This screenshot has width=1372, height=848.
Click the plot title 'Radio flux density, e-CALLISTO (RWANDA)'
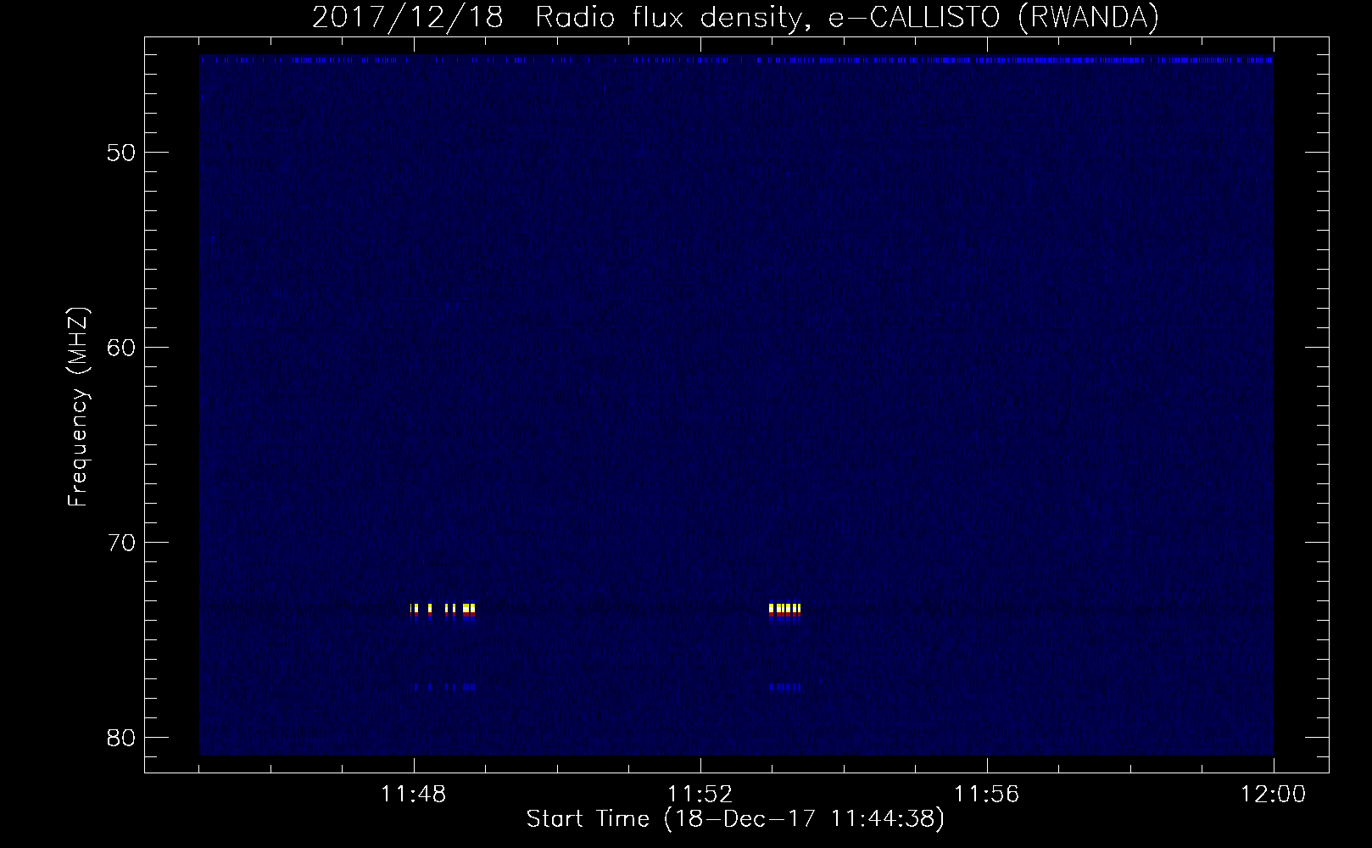[x=846, y=18]
